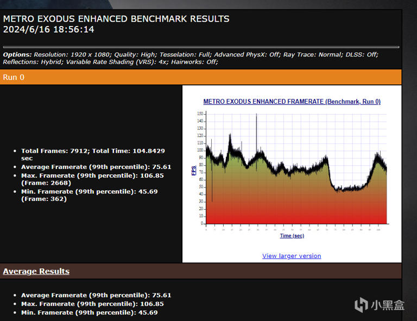Image resolution: width=417 pixels, height=321 pixels.
Task: Click Average Results section Min. Framerate 45.69
Action: pyautogui.click(x=90, y=312)
